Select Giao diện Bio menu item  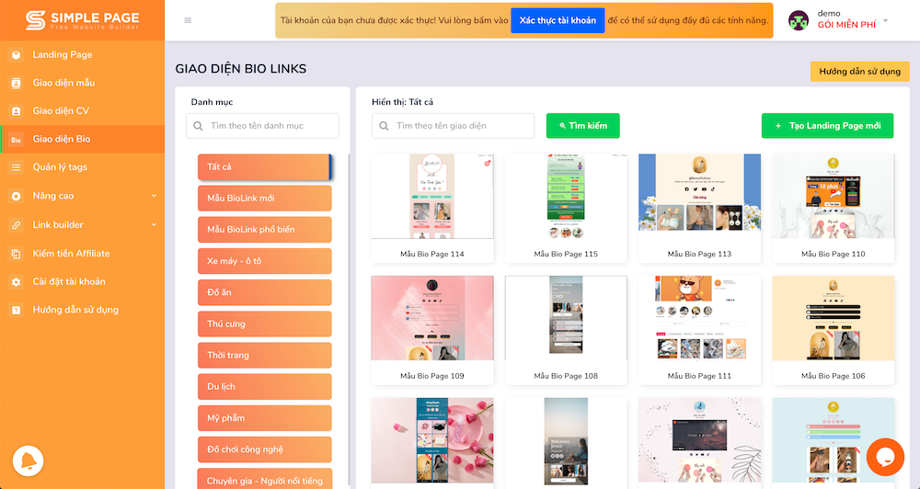pos(82,139)
